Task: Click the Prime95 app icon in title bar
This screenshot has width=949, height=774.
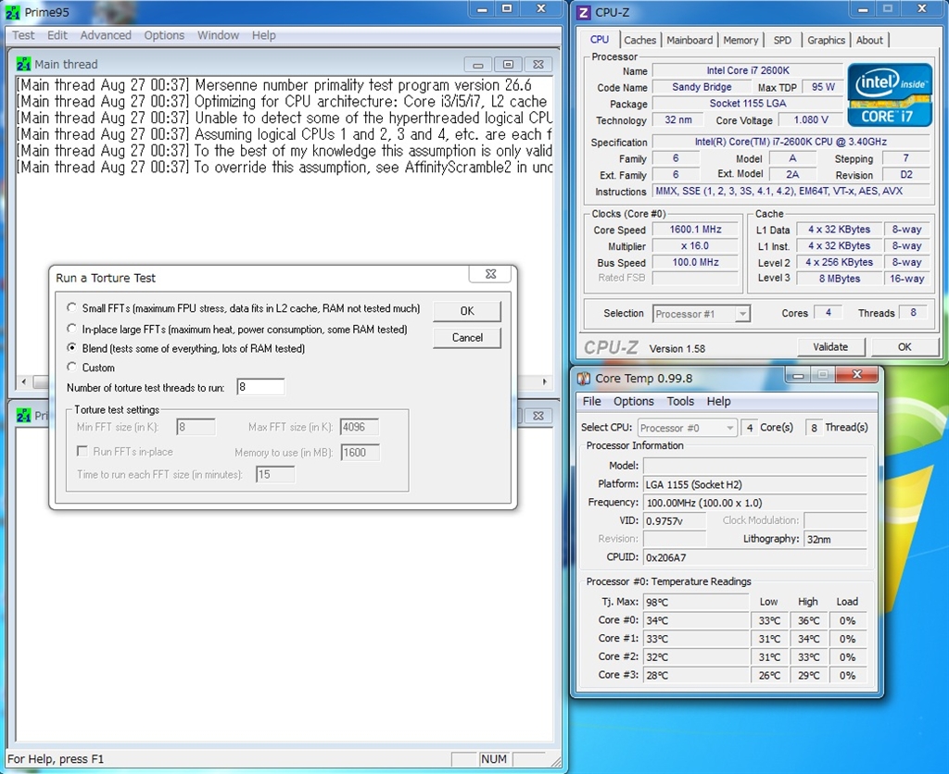Action: tap(13, 13)
